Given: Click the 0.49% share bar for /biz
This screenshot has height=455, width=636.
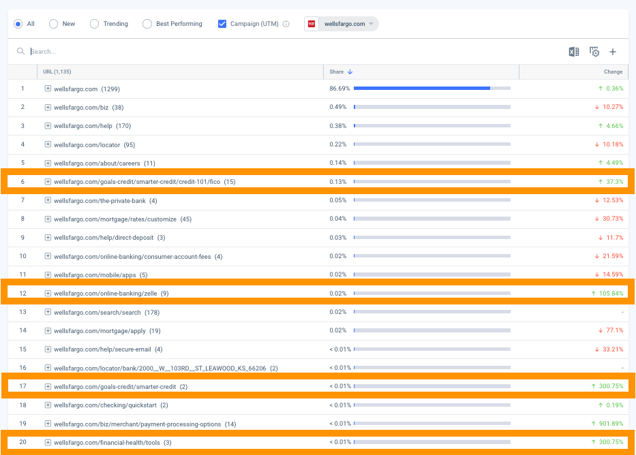Looking at the screenshot, I should [432, 107].
